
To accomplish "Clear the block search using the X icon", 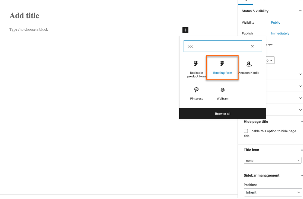I will click(252, 46).
